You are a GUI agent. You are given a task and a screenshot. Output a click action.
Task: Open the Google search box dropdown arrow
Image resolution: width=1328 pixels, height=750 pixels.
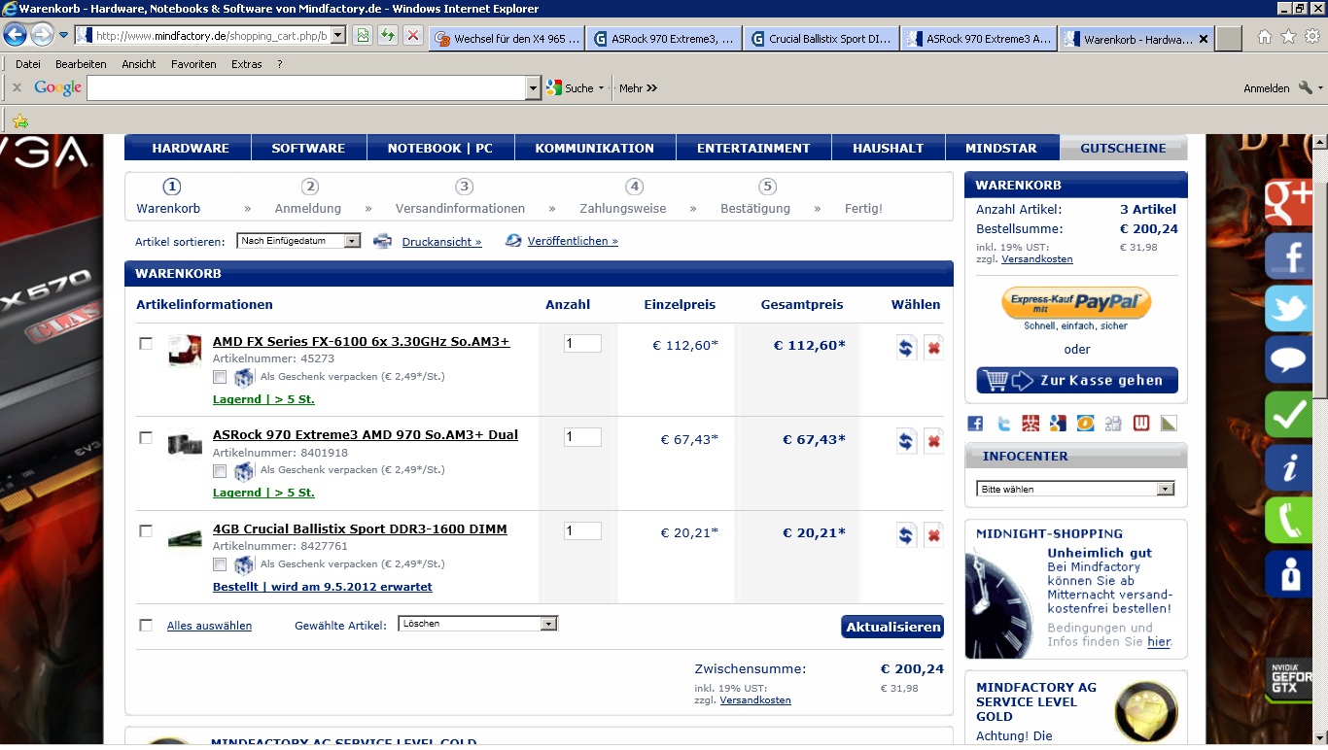pos(533,87)
